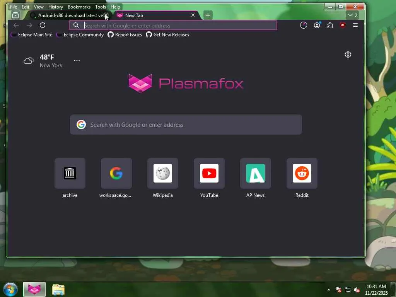
Task: Click the muted volume tray icon
Action: [x=357, y=290]
